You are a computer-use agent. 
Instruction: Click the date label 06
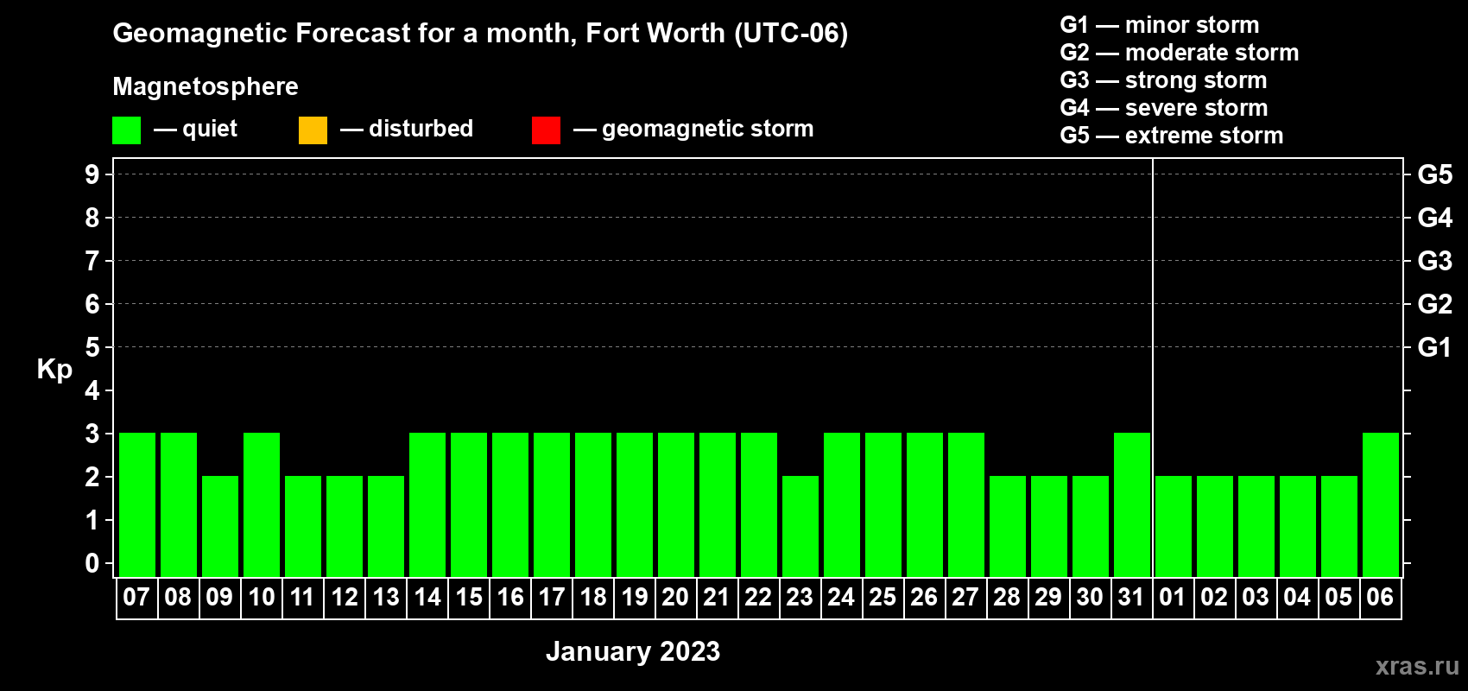[1380, 598]
